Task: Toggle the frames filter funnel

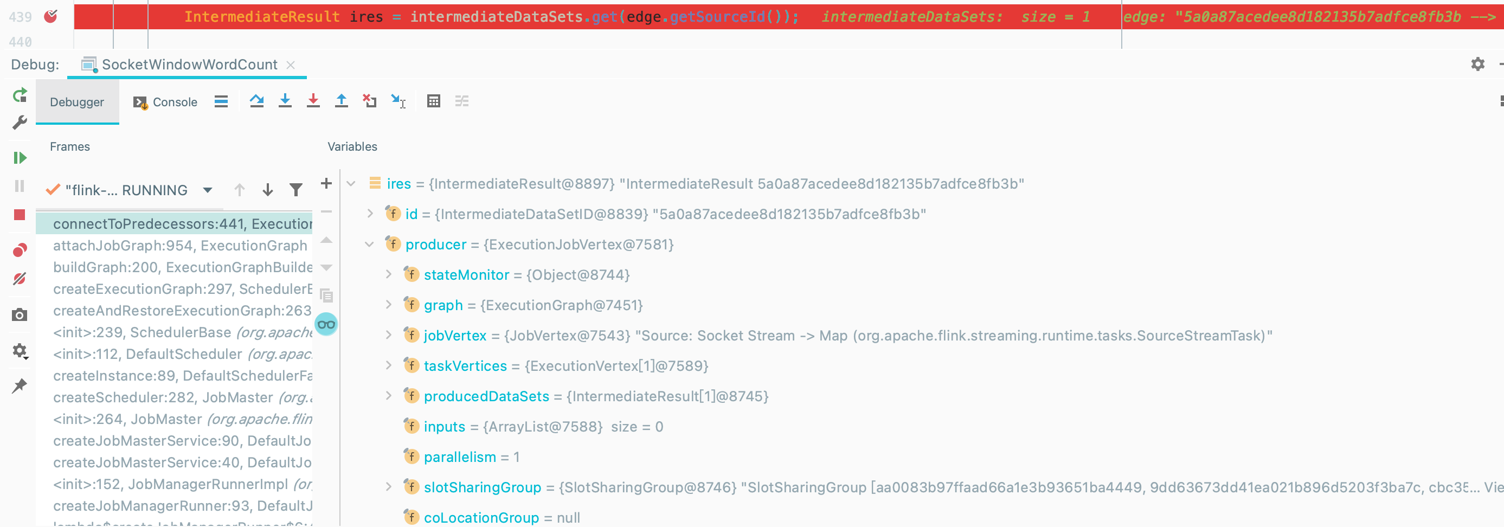Action: click(x=296, y=190)
